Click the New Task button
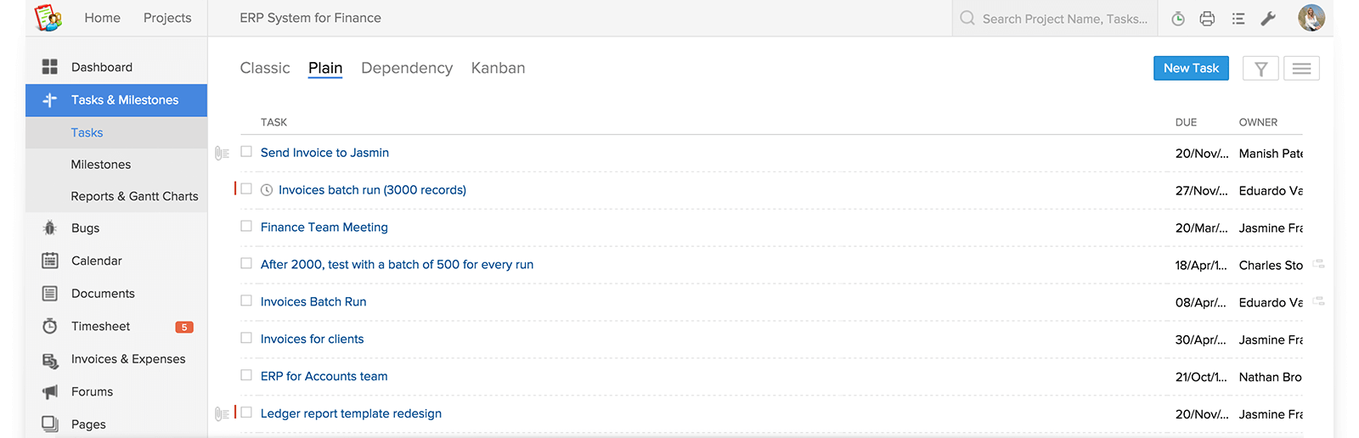This screenshot has width=1359, height=438. tap(1191, 68)
